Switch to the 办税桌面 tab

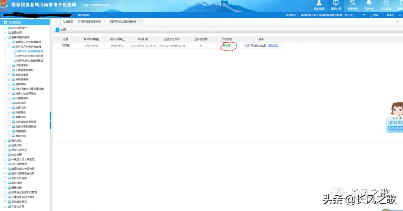68,22
